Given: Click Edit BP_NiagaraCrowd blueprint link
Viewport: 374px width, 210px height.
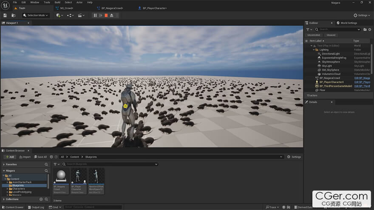Looking at the screenshot, I should [362, 78].
